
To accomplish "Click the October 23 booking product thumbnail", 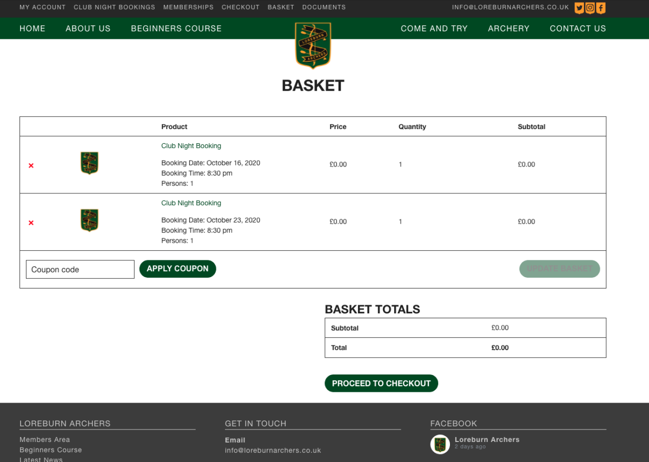I will (89, 220).
